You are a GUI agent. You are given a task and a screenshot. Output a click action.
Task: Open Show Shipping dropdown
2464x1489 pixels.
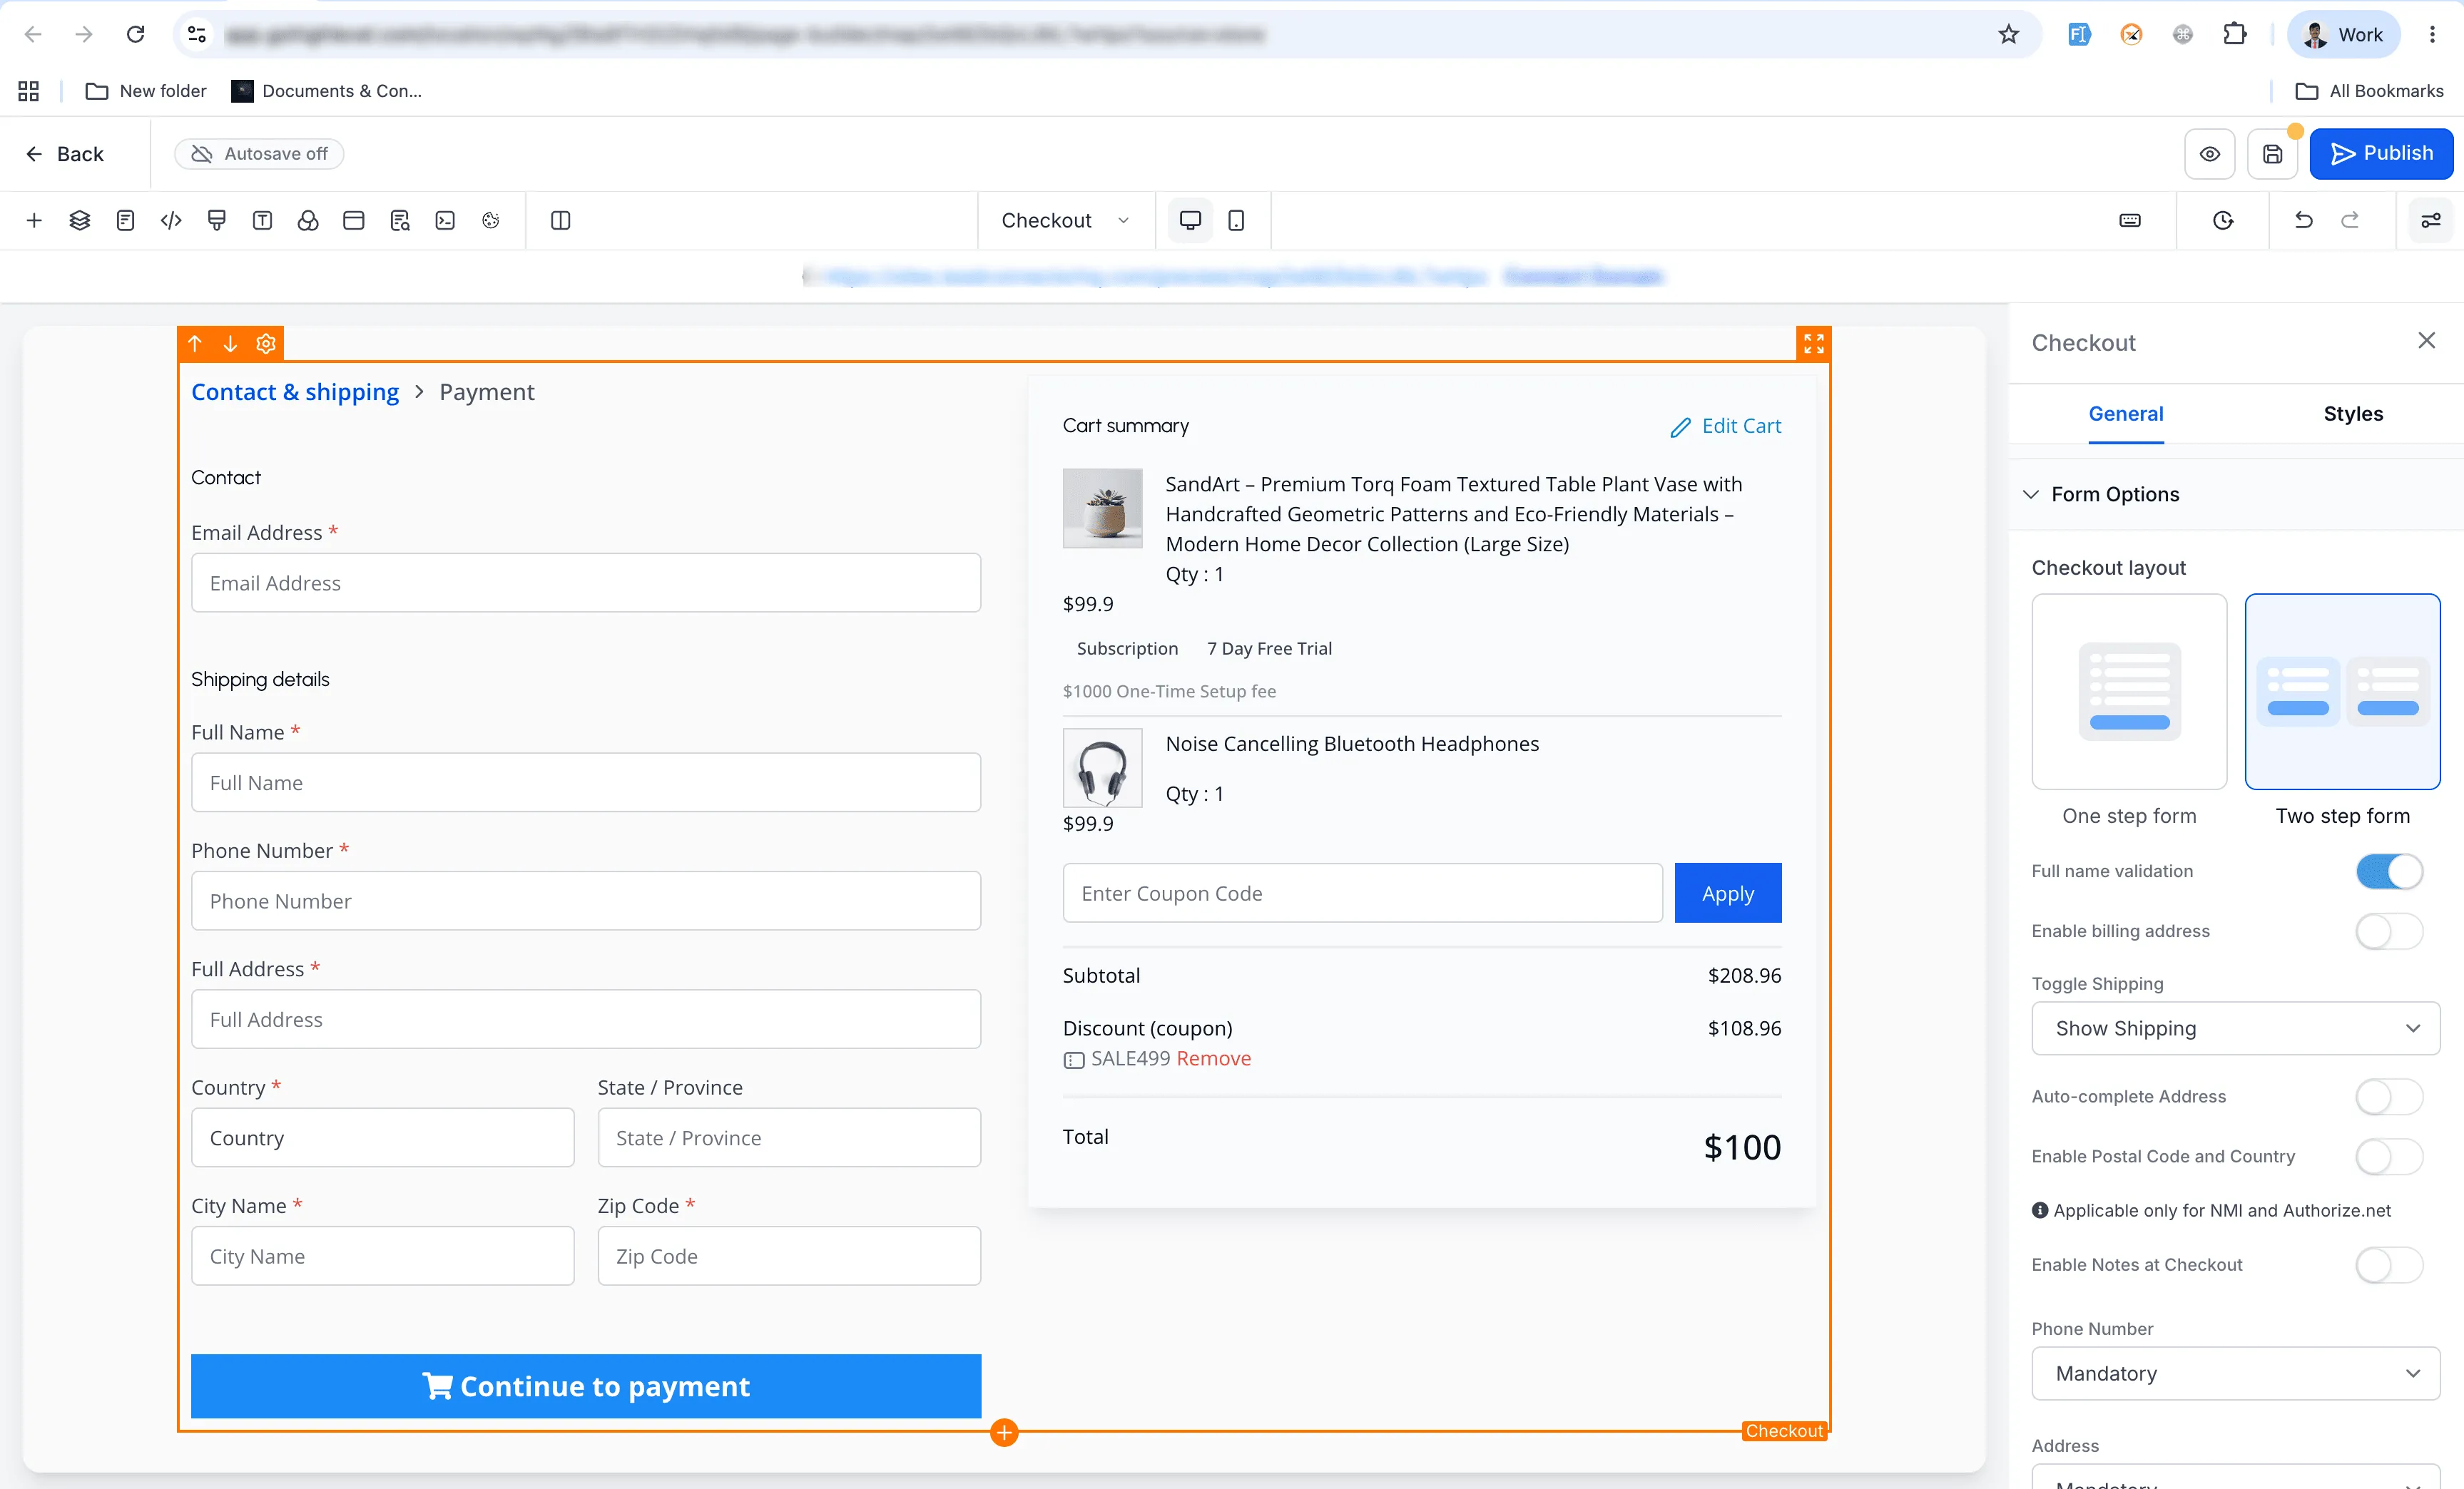[x=2236, y=1028]
